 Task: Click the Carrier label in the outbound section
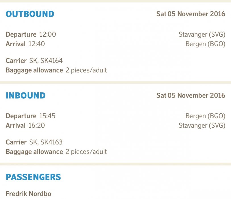[16, 61]
